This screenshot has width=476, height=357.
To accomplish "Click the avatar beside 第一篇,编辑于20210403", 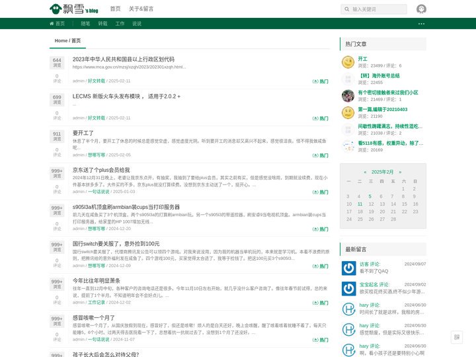I will point(348,112).
